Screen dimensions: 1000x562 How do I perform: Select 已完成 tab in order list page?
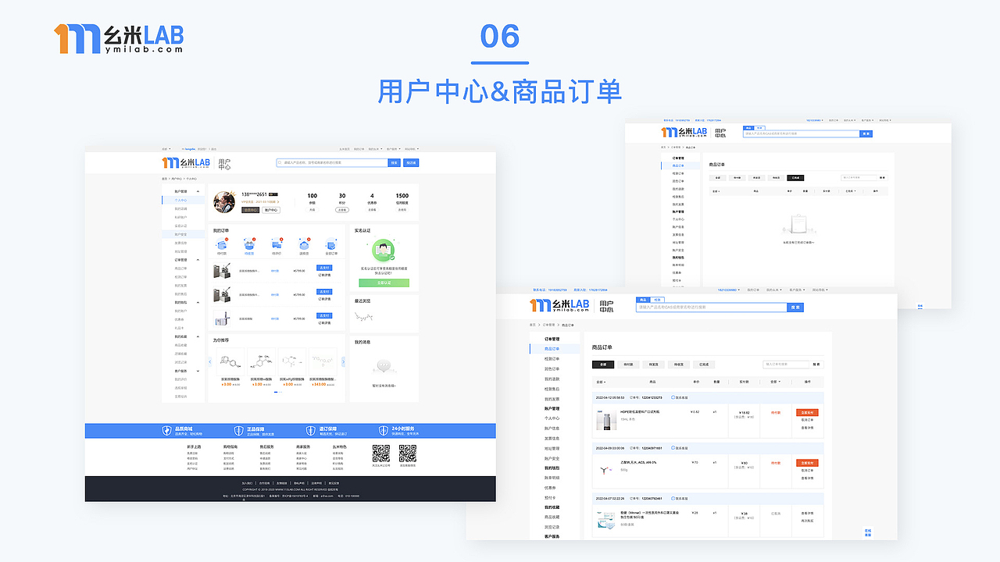click(x=705, y=365)
